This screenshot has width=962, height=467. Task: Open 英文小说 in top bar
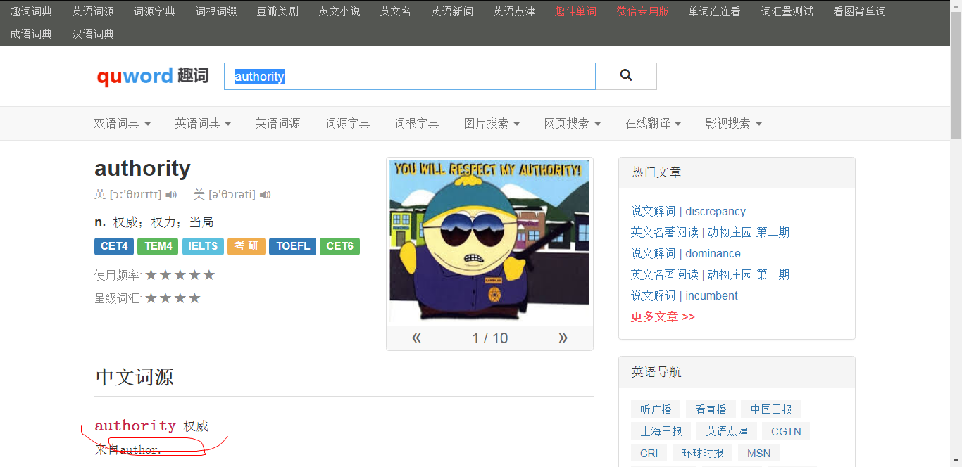point(339,11)
